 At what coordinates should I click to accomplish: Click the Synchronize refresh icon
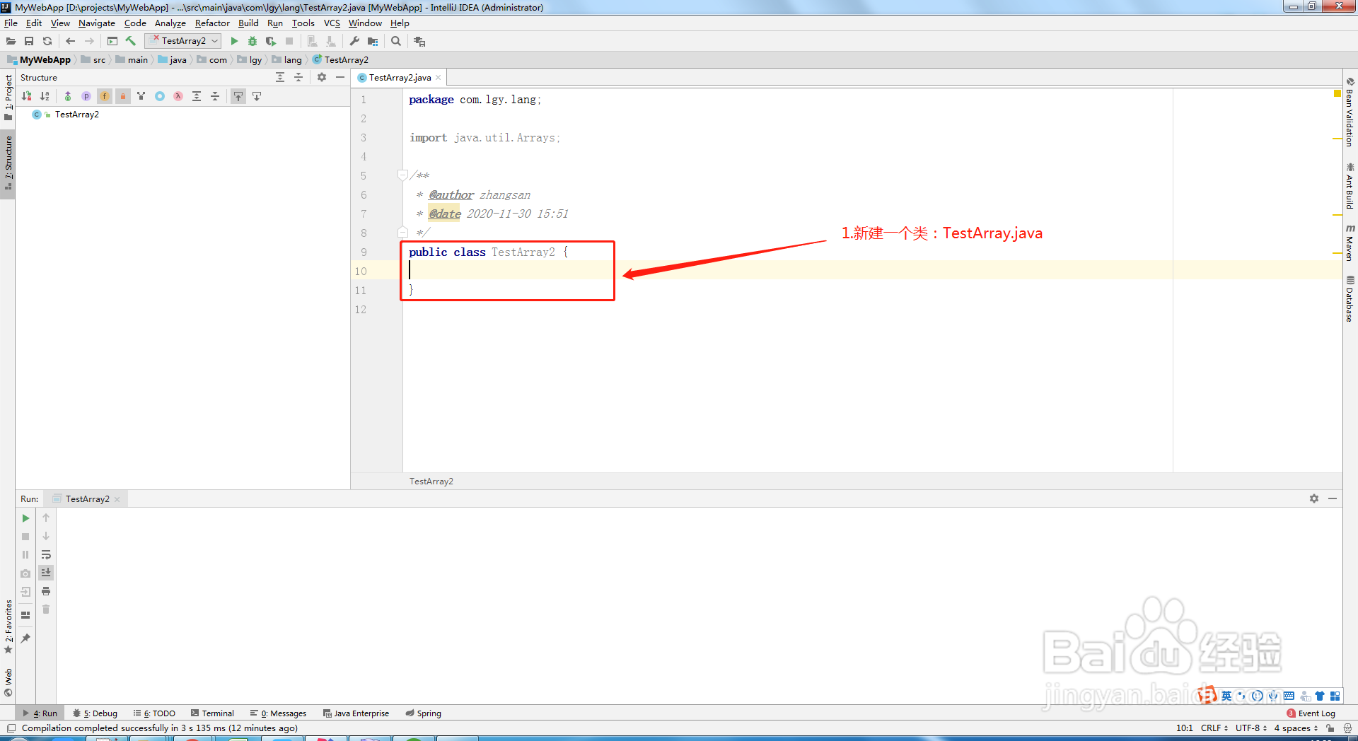click(x=47, y=41)
